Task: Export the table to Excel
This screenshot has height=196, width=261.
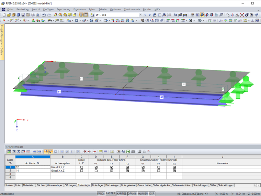Action: click(128, 152)
